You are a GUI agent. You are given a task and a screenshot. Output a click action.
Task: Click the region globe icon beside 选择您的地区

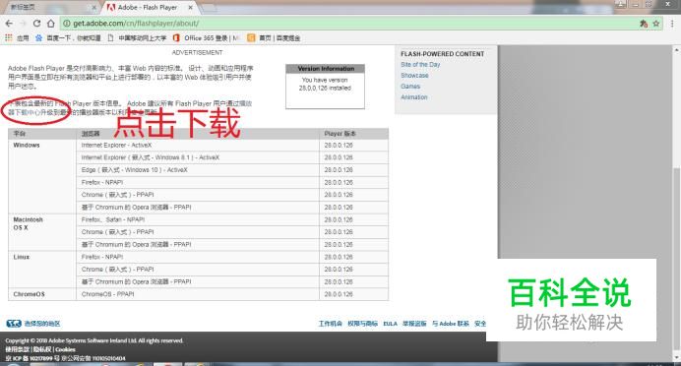point(14,324)
